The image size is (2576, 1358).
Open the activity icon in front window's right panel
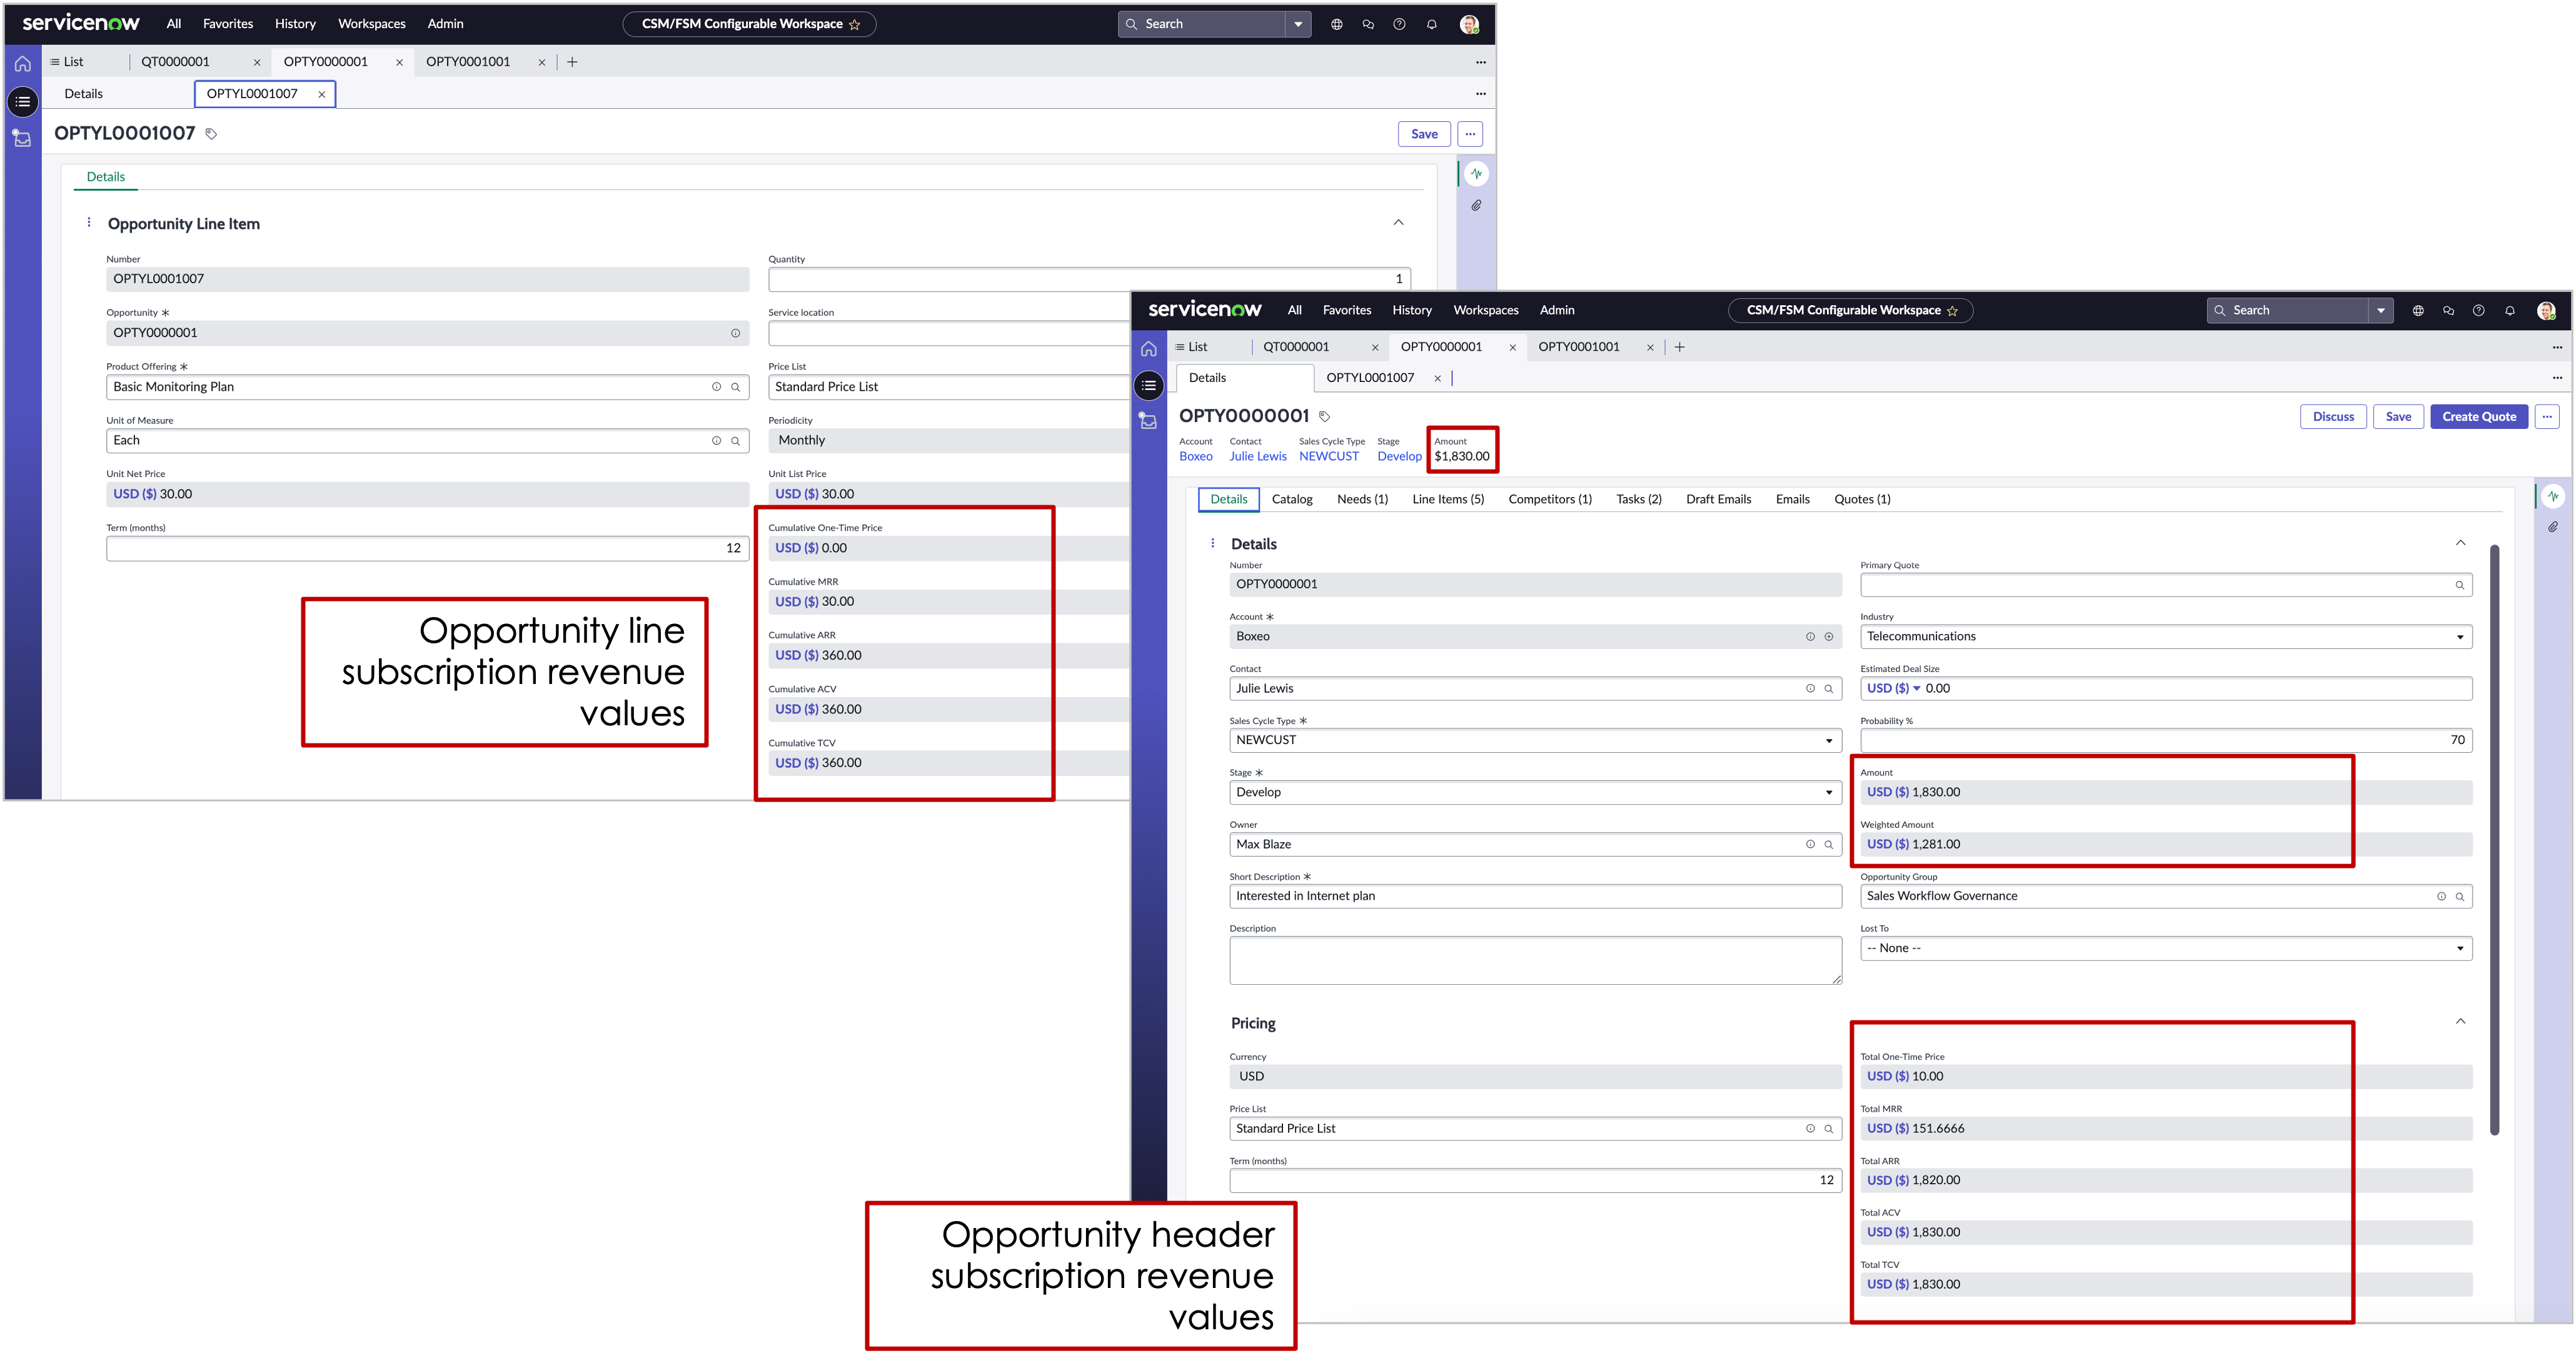point(2553,496)
